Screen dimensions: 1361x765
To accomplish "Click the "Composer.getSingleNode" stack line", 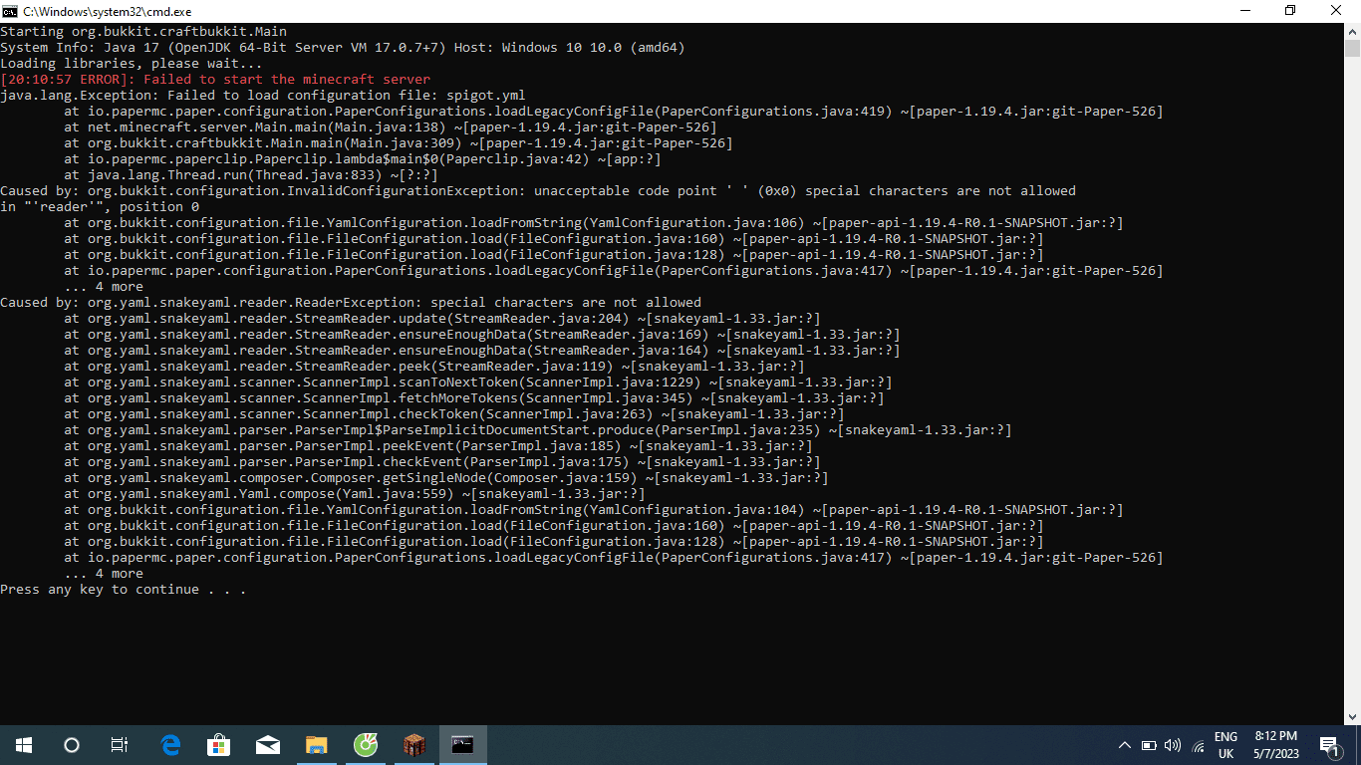I will (x=446, y=478).
